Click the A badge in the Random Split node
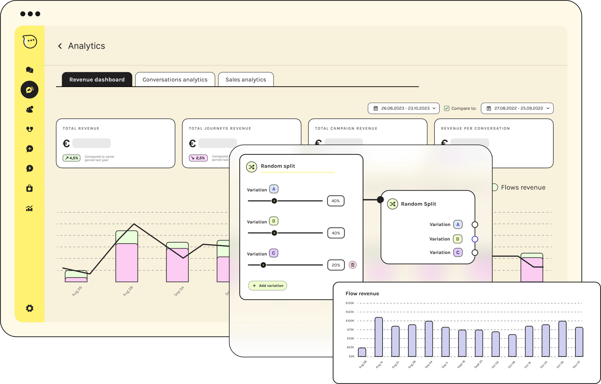The width and height of the screenshot is (601, 384). click(458, 224)
